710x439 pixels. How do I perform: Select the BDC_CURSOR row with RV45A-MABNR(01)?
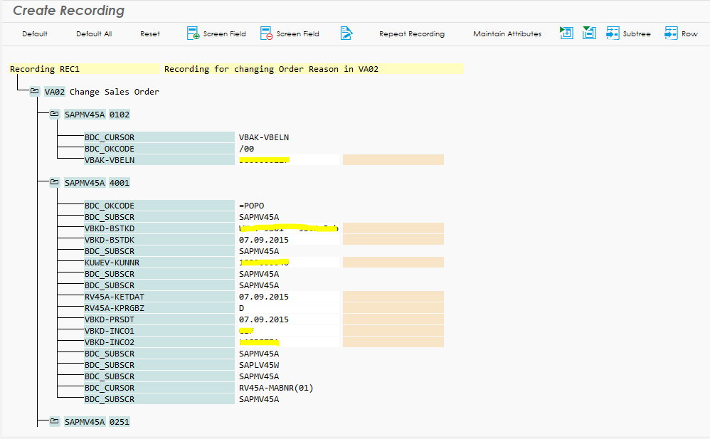pos(110,388)
